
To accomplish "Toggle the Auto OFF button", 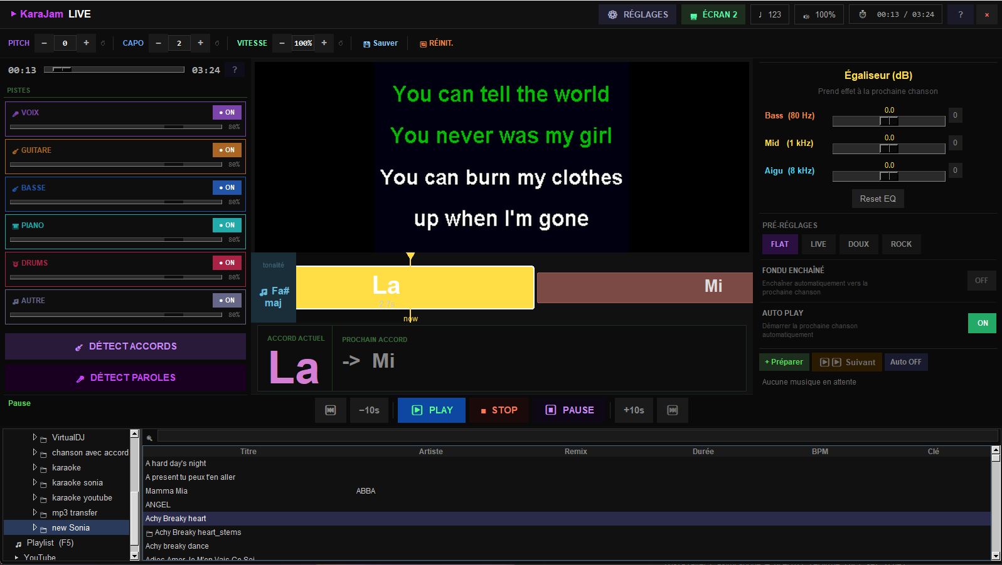I will tap(905, 362).
